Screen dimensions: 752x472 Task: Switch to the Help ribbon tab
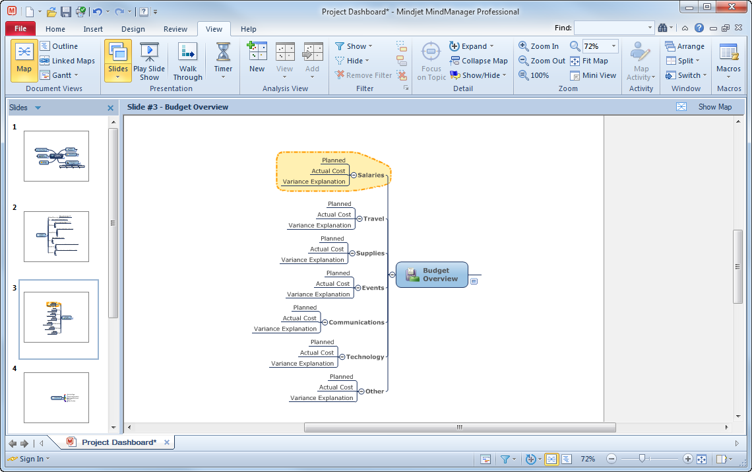pos(249,29)
